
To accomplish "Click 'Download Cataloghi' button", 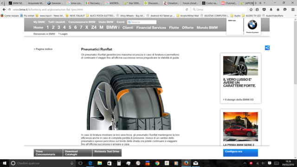I will (x=77, y=153).
